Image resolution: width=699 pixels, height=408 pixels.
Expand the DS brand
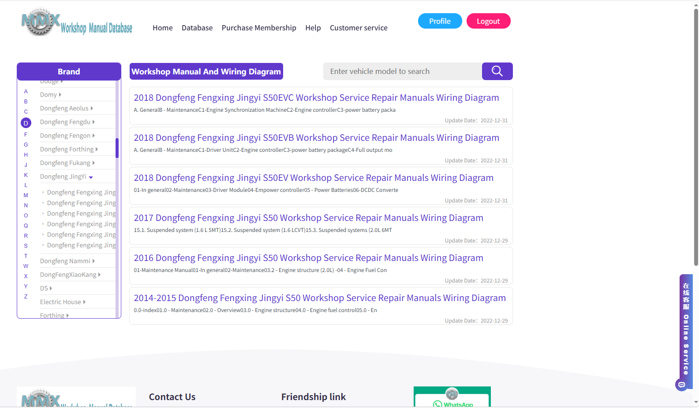(x=46, y=288)
